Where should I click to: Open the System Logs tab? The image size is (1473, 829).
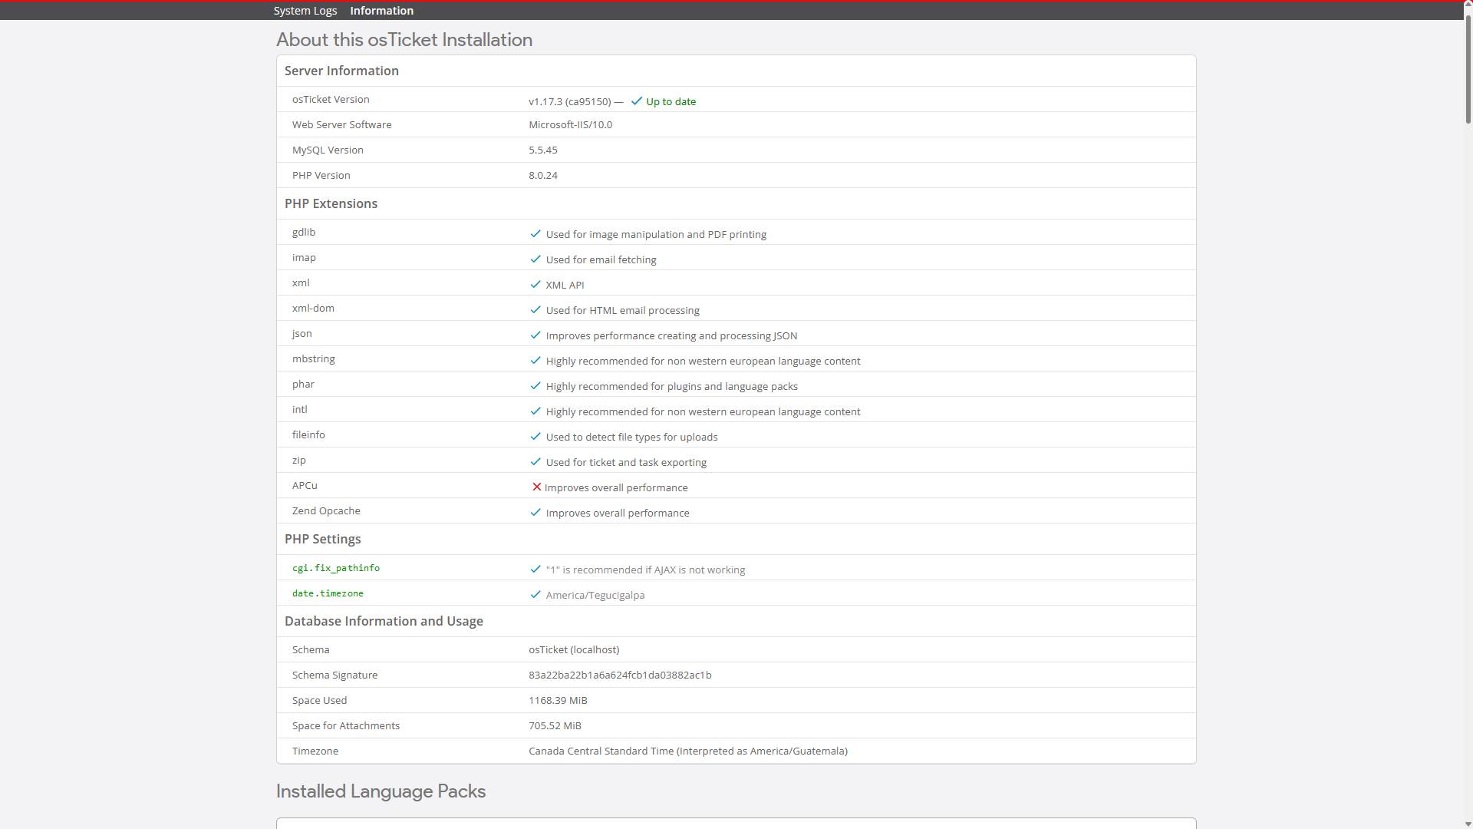point(305,11)
